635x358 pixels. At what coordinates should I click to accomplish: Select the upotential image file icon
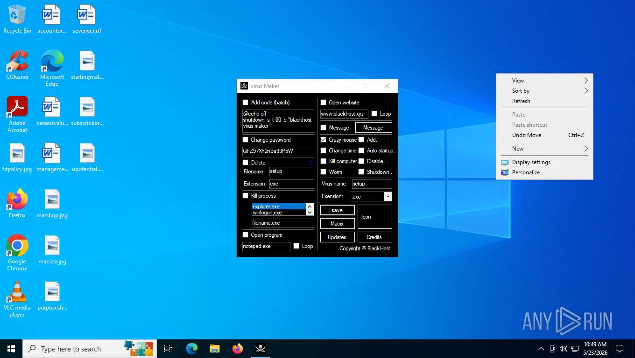[87, 158]
